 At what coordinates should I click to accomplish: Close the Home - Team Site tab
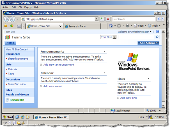pyautogui.click(x=60, y=26)
